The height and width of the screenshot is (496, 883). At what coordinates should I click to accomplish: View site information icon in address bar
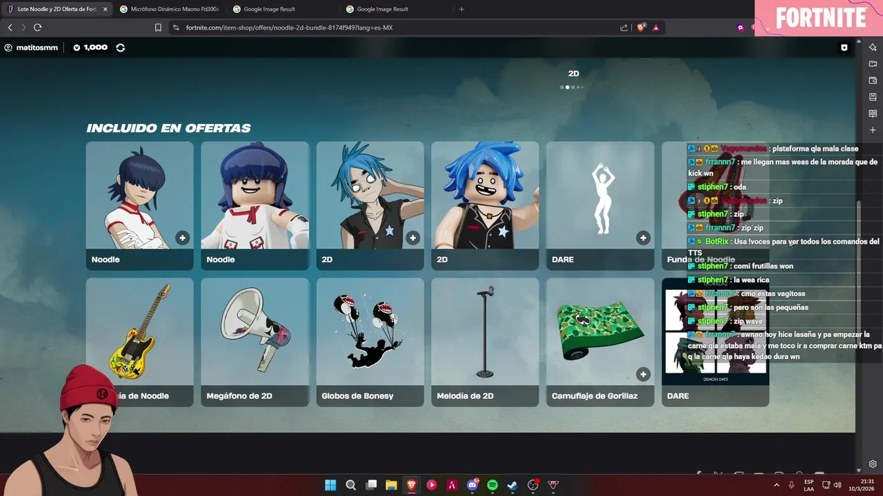[x=176, y=28]
